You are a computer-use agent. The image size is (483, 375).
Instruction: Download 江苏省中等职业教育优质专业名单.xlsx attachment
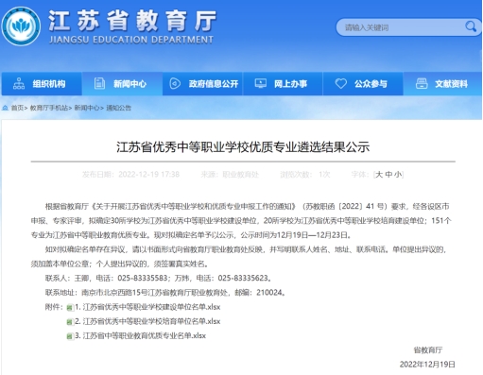point(140,335)
